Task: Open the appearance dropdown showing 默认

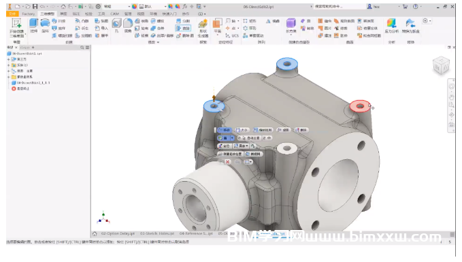Action: (152, 6)
